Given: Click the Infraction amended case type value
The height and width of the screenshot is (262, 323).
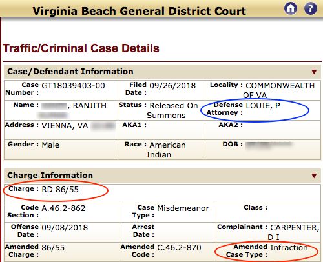Looking at the screenshot, I should [289, 248].
